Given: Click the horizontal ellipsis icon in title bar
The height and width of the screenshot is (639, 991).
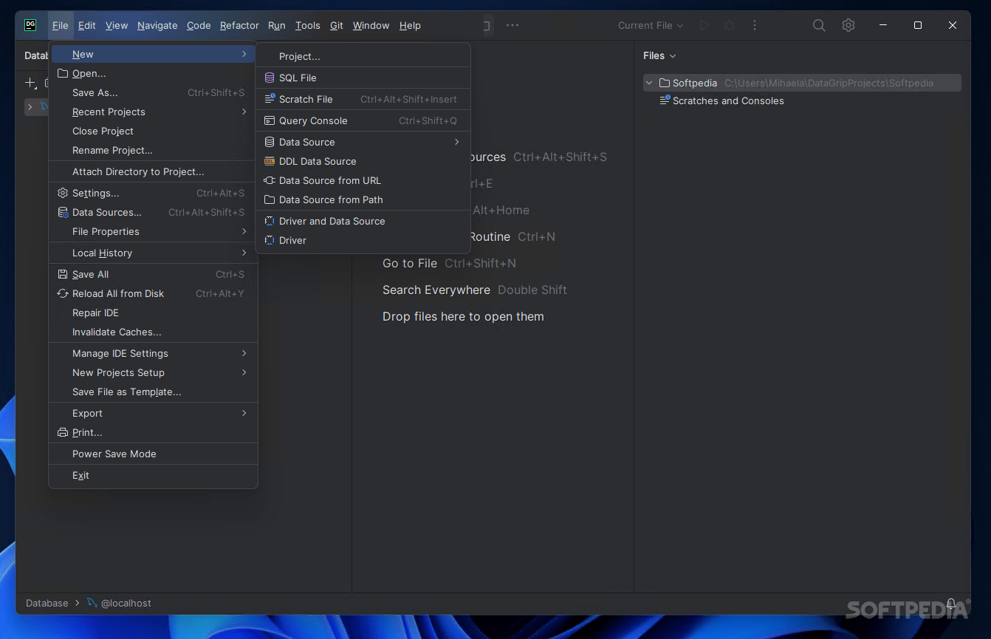Looking at the screenshot, I should pyautogui.click(x=512, y=25).
